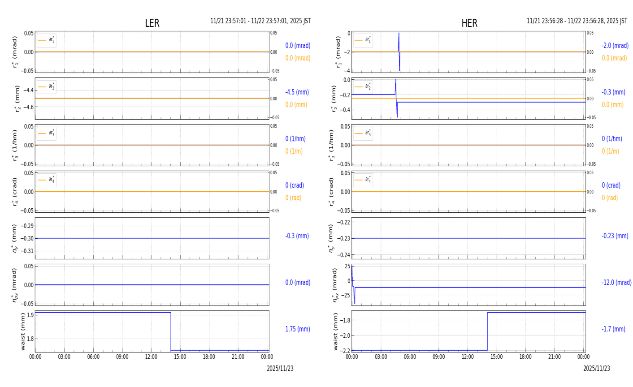Click the LER r1* (mrad) axis label
The image size is (633, 387).
click(16, 52)
